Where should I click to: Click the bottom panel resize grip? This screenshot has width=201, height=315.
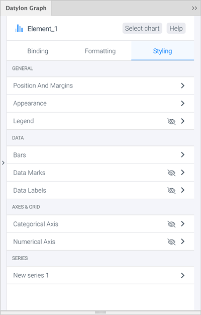(x=100, y=312)
